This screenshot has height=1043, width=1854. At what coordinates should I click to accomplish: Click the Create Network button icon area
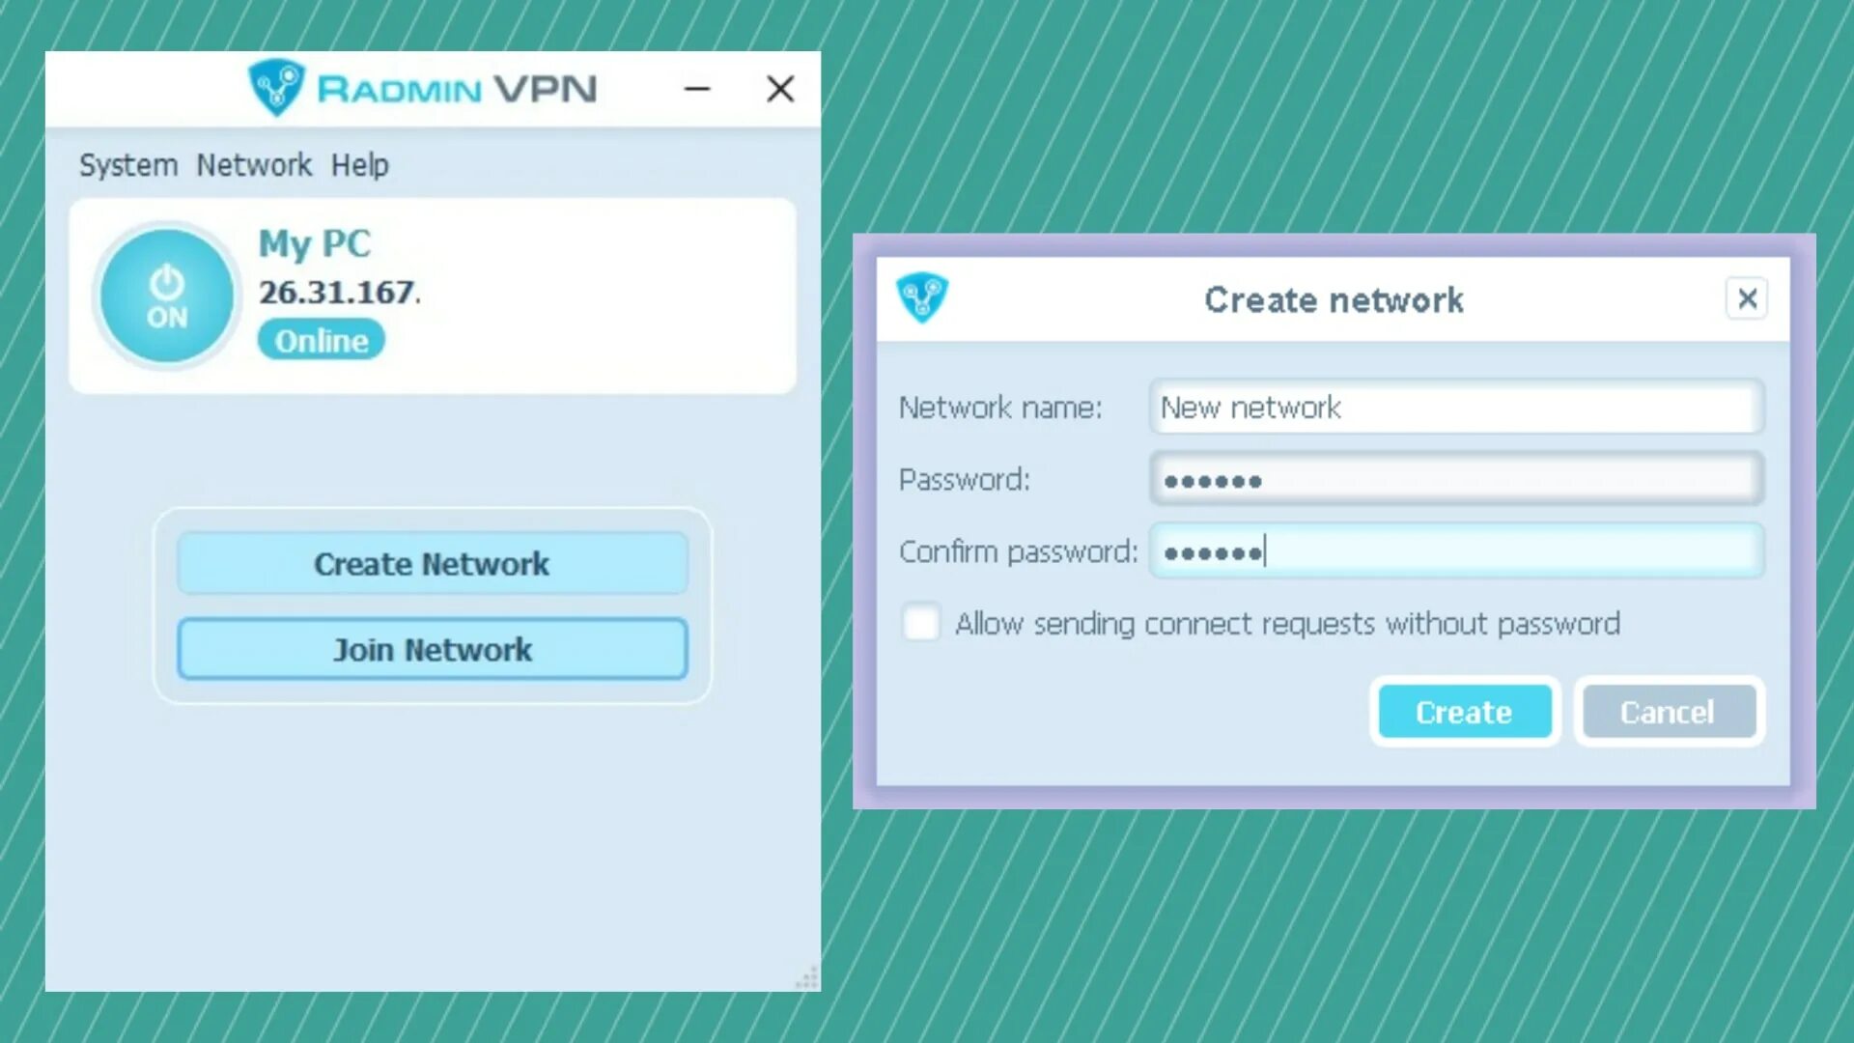click(x=432, y=563)
